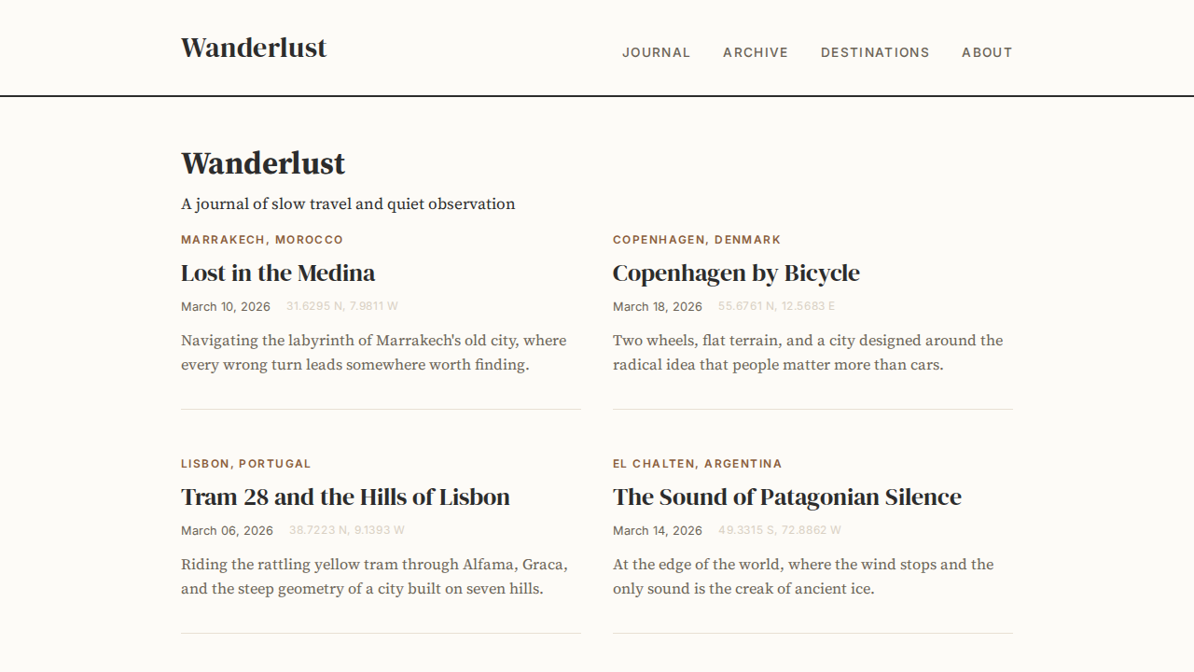Screen dimensions: 1194x672
Task: Click the large Wanderlust page heading
Action: [263, 163]
